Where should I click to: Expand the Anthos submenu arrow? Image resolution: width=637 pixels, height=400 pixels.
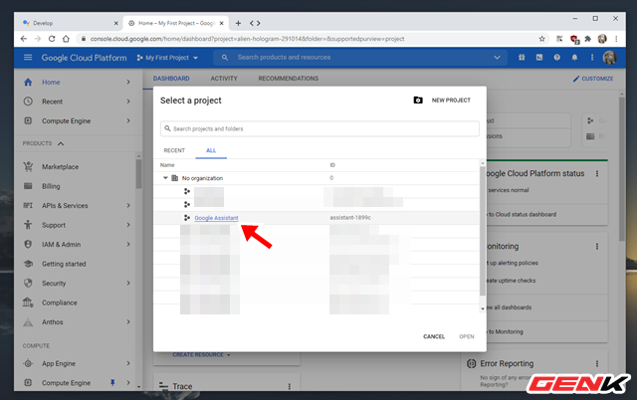tap(128, 322)
